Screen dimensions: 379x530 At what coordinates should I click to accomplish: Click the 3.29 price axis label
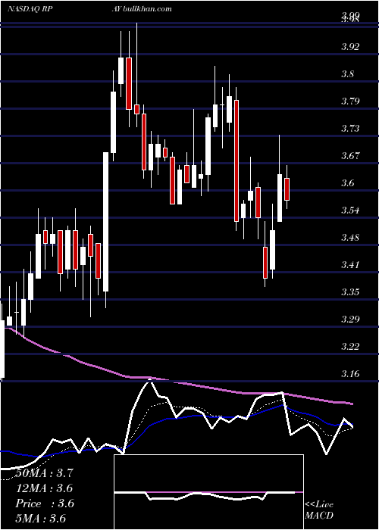click(x=350, y=319)
